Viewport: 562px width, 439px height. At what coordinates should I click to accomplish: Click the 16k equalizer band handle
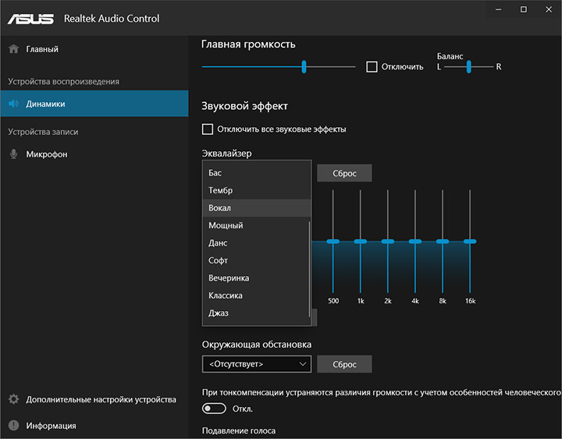[x=470, y=242]
